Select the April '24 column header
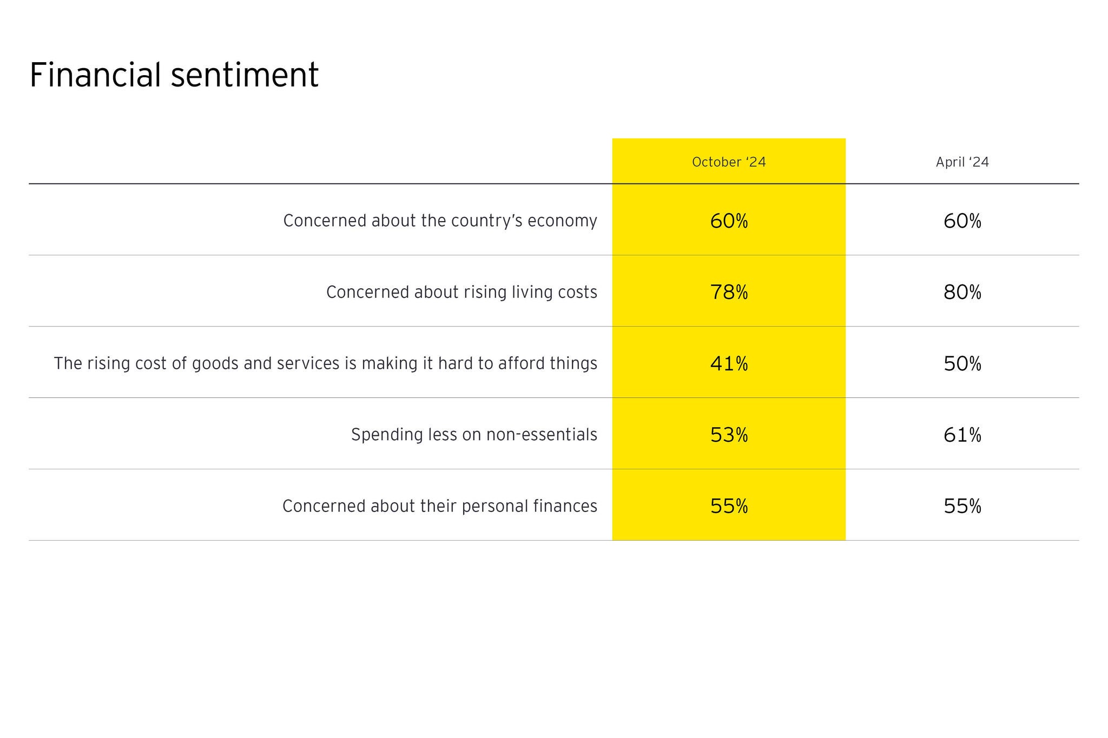 [x=962, y=162]
